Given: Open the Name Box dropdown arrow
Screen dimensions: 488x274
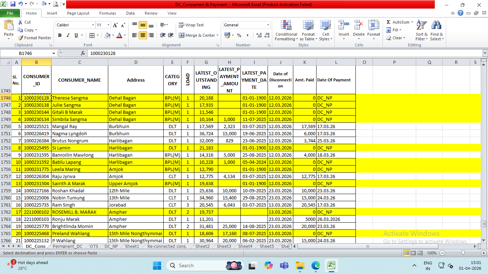Looking at the screenshot, I should point(54,53).
